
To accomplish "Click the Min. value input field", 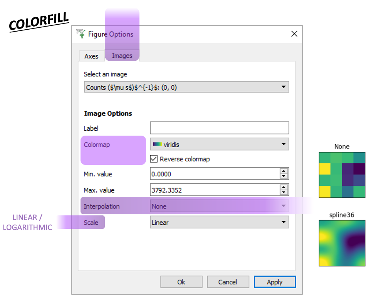I will coord(215,174).
